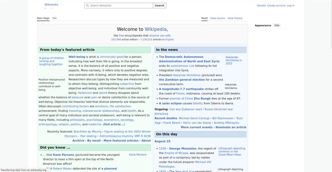Click the 'free' encyclopedia link

121,36
